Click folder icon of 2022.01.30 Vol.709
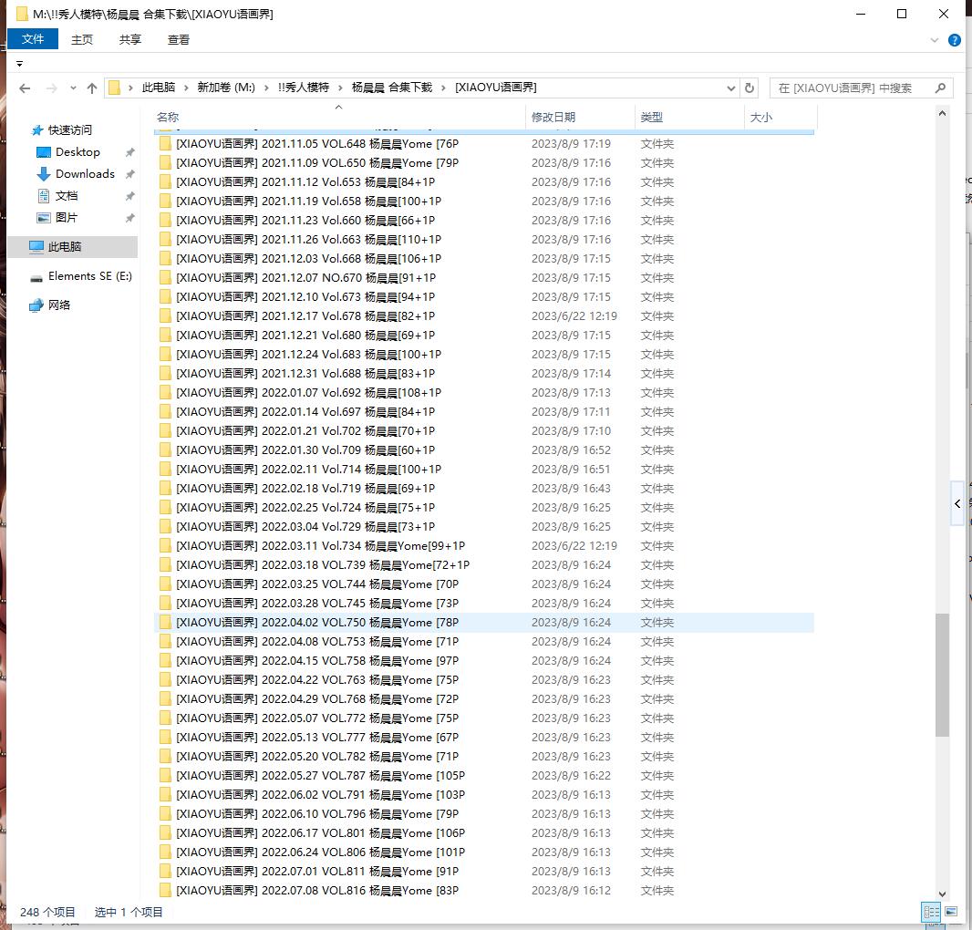972x930 pixels. 166,450
